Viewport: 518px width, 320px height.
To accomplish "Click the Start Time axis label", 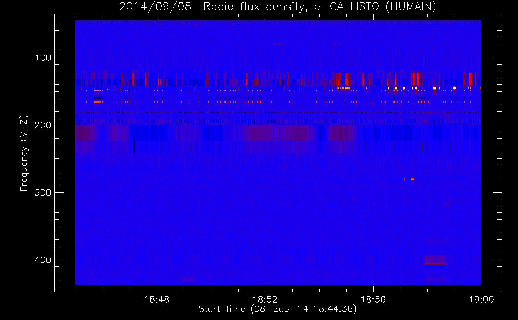I will [278, 309].
